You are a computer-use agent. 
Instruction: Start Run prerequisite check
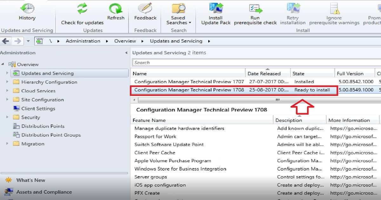pyautogui.click(x=255, y=14)
